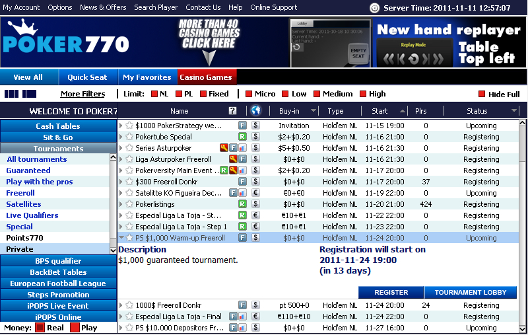Click the chart icon on Especial Liga La Toja - Final
Screen dimensions: 528x335
242,316
